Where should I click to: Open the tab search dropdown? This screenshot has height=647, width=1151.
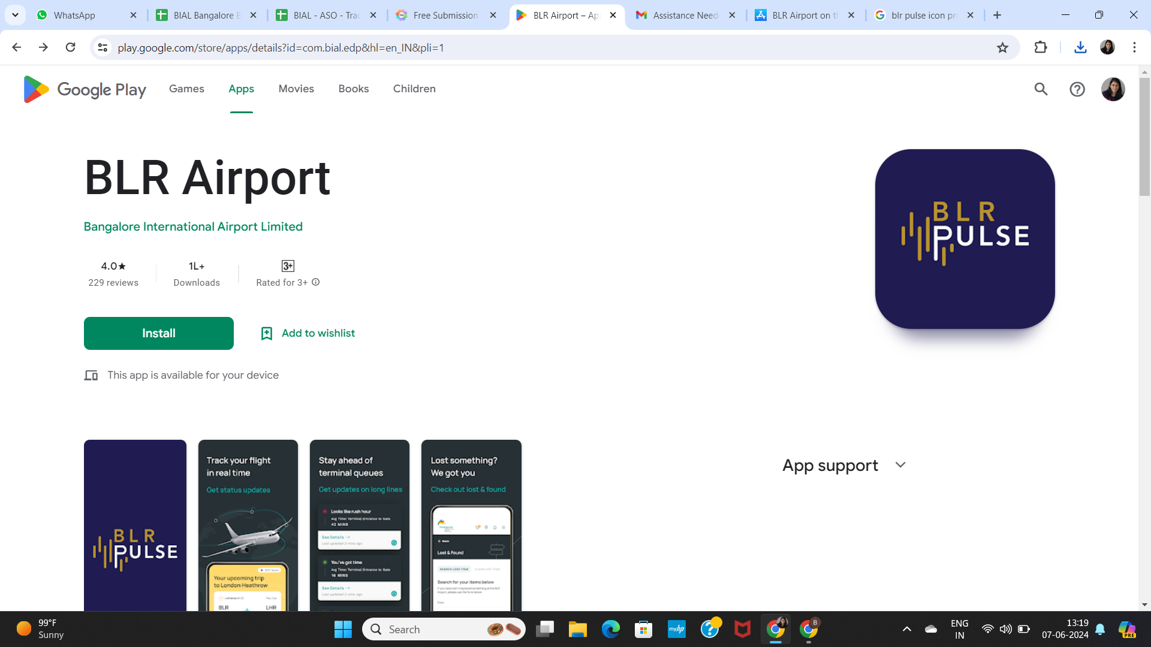point(15,15)
